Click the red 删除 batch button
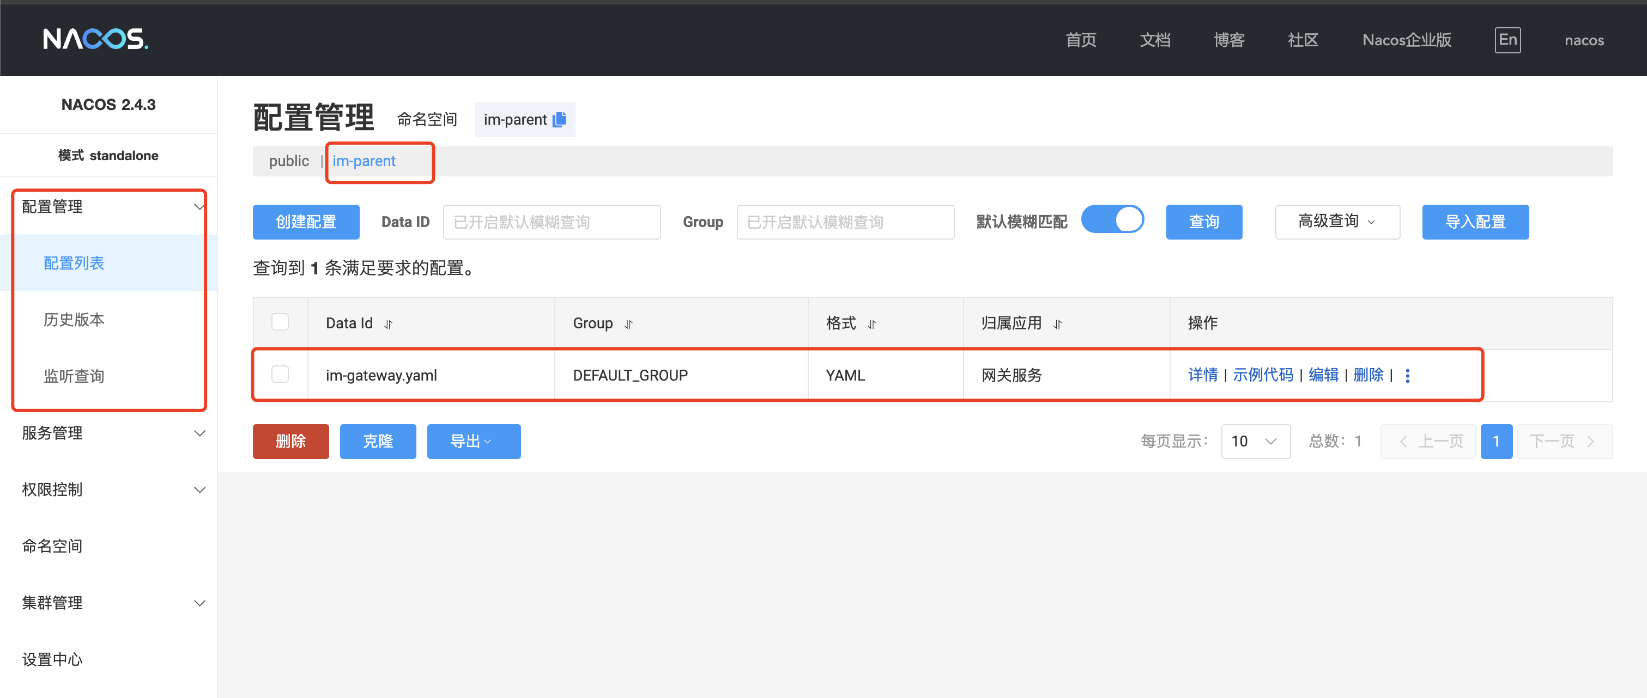The image size is (1647, 698). pyautogui.click(x=291, y=441)
